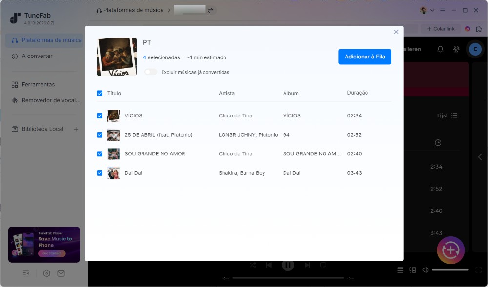The width and height of the screenshot is (488, 287).
Task: Open the puzzle-piece extensions icon
Action: pyautogui.click(x=479, y=29)
